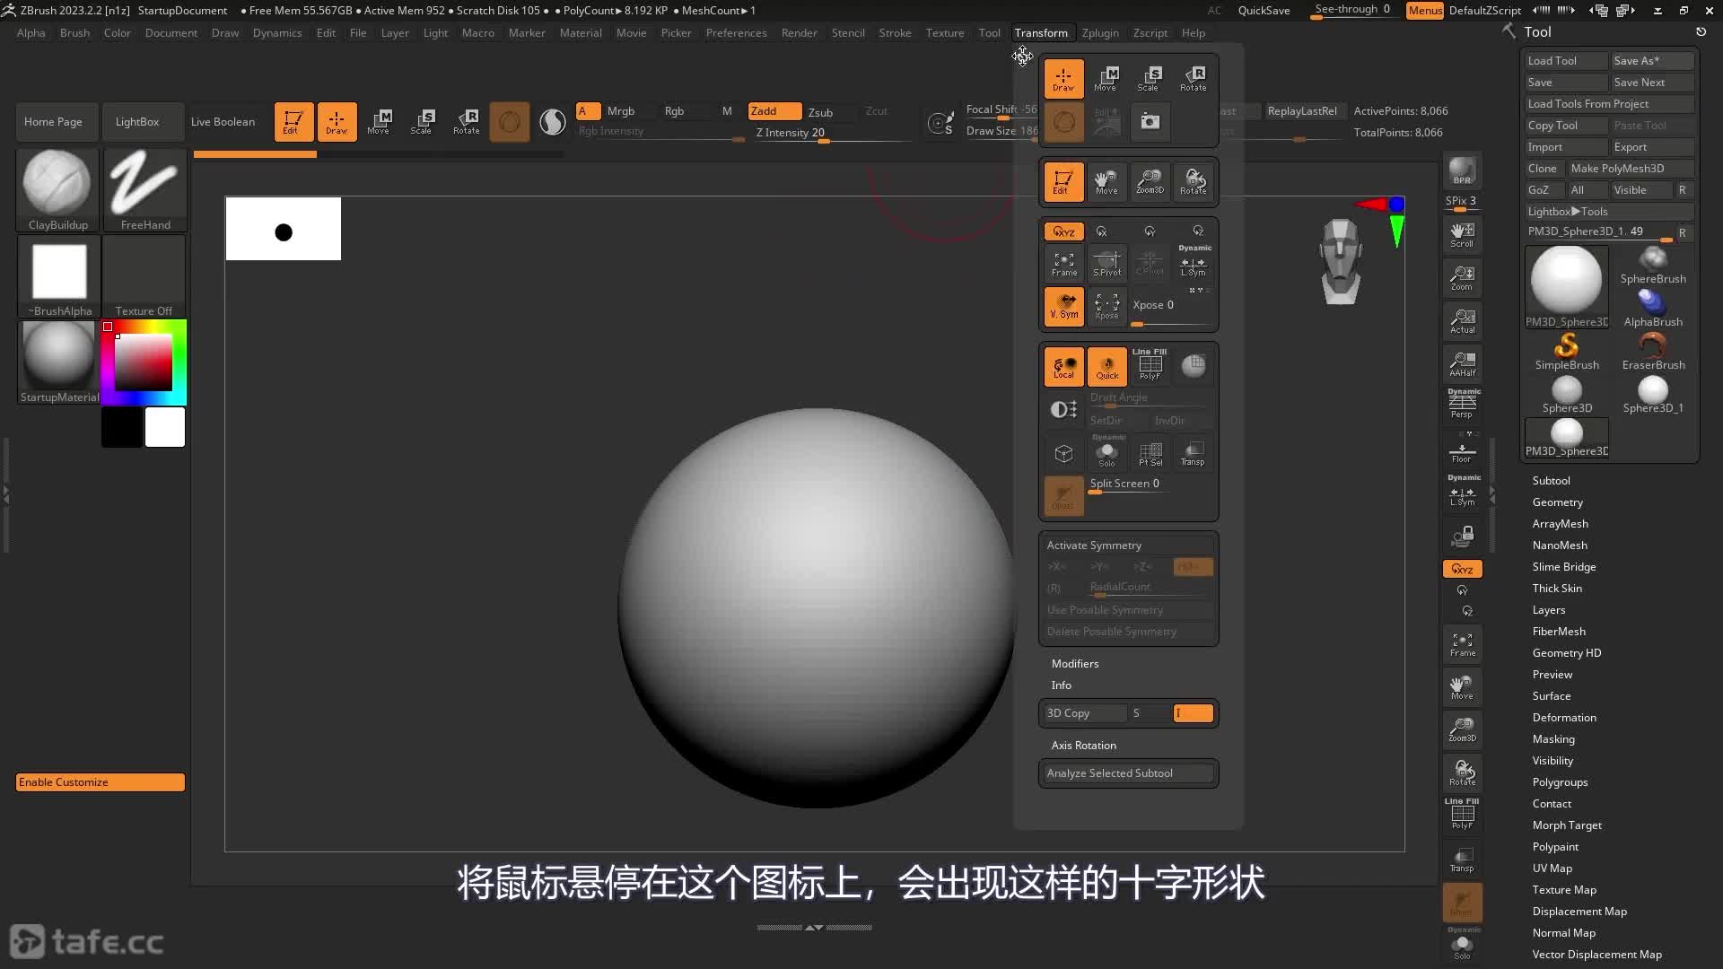Select the Scale (S) icon
This screenshot has height=969, width=1723.
coord(1150,78)
